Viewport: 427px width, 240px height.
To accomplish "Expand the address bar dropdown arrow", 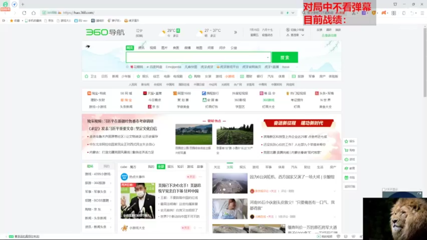I will (292, 13).
